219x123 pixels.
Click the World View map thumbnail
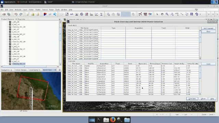coord(31,91)
